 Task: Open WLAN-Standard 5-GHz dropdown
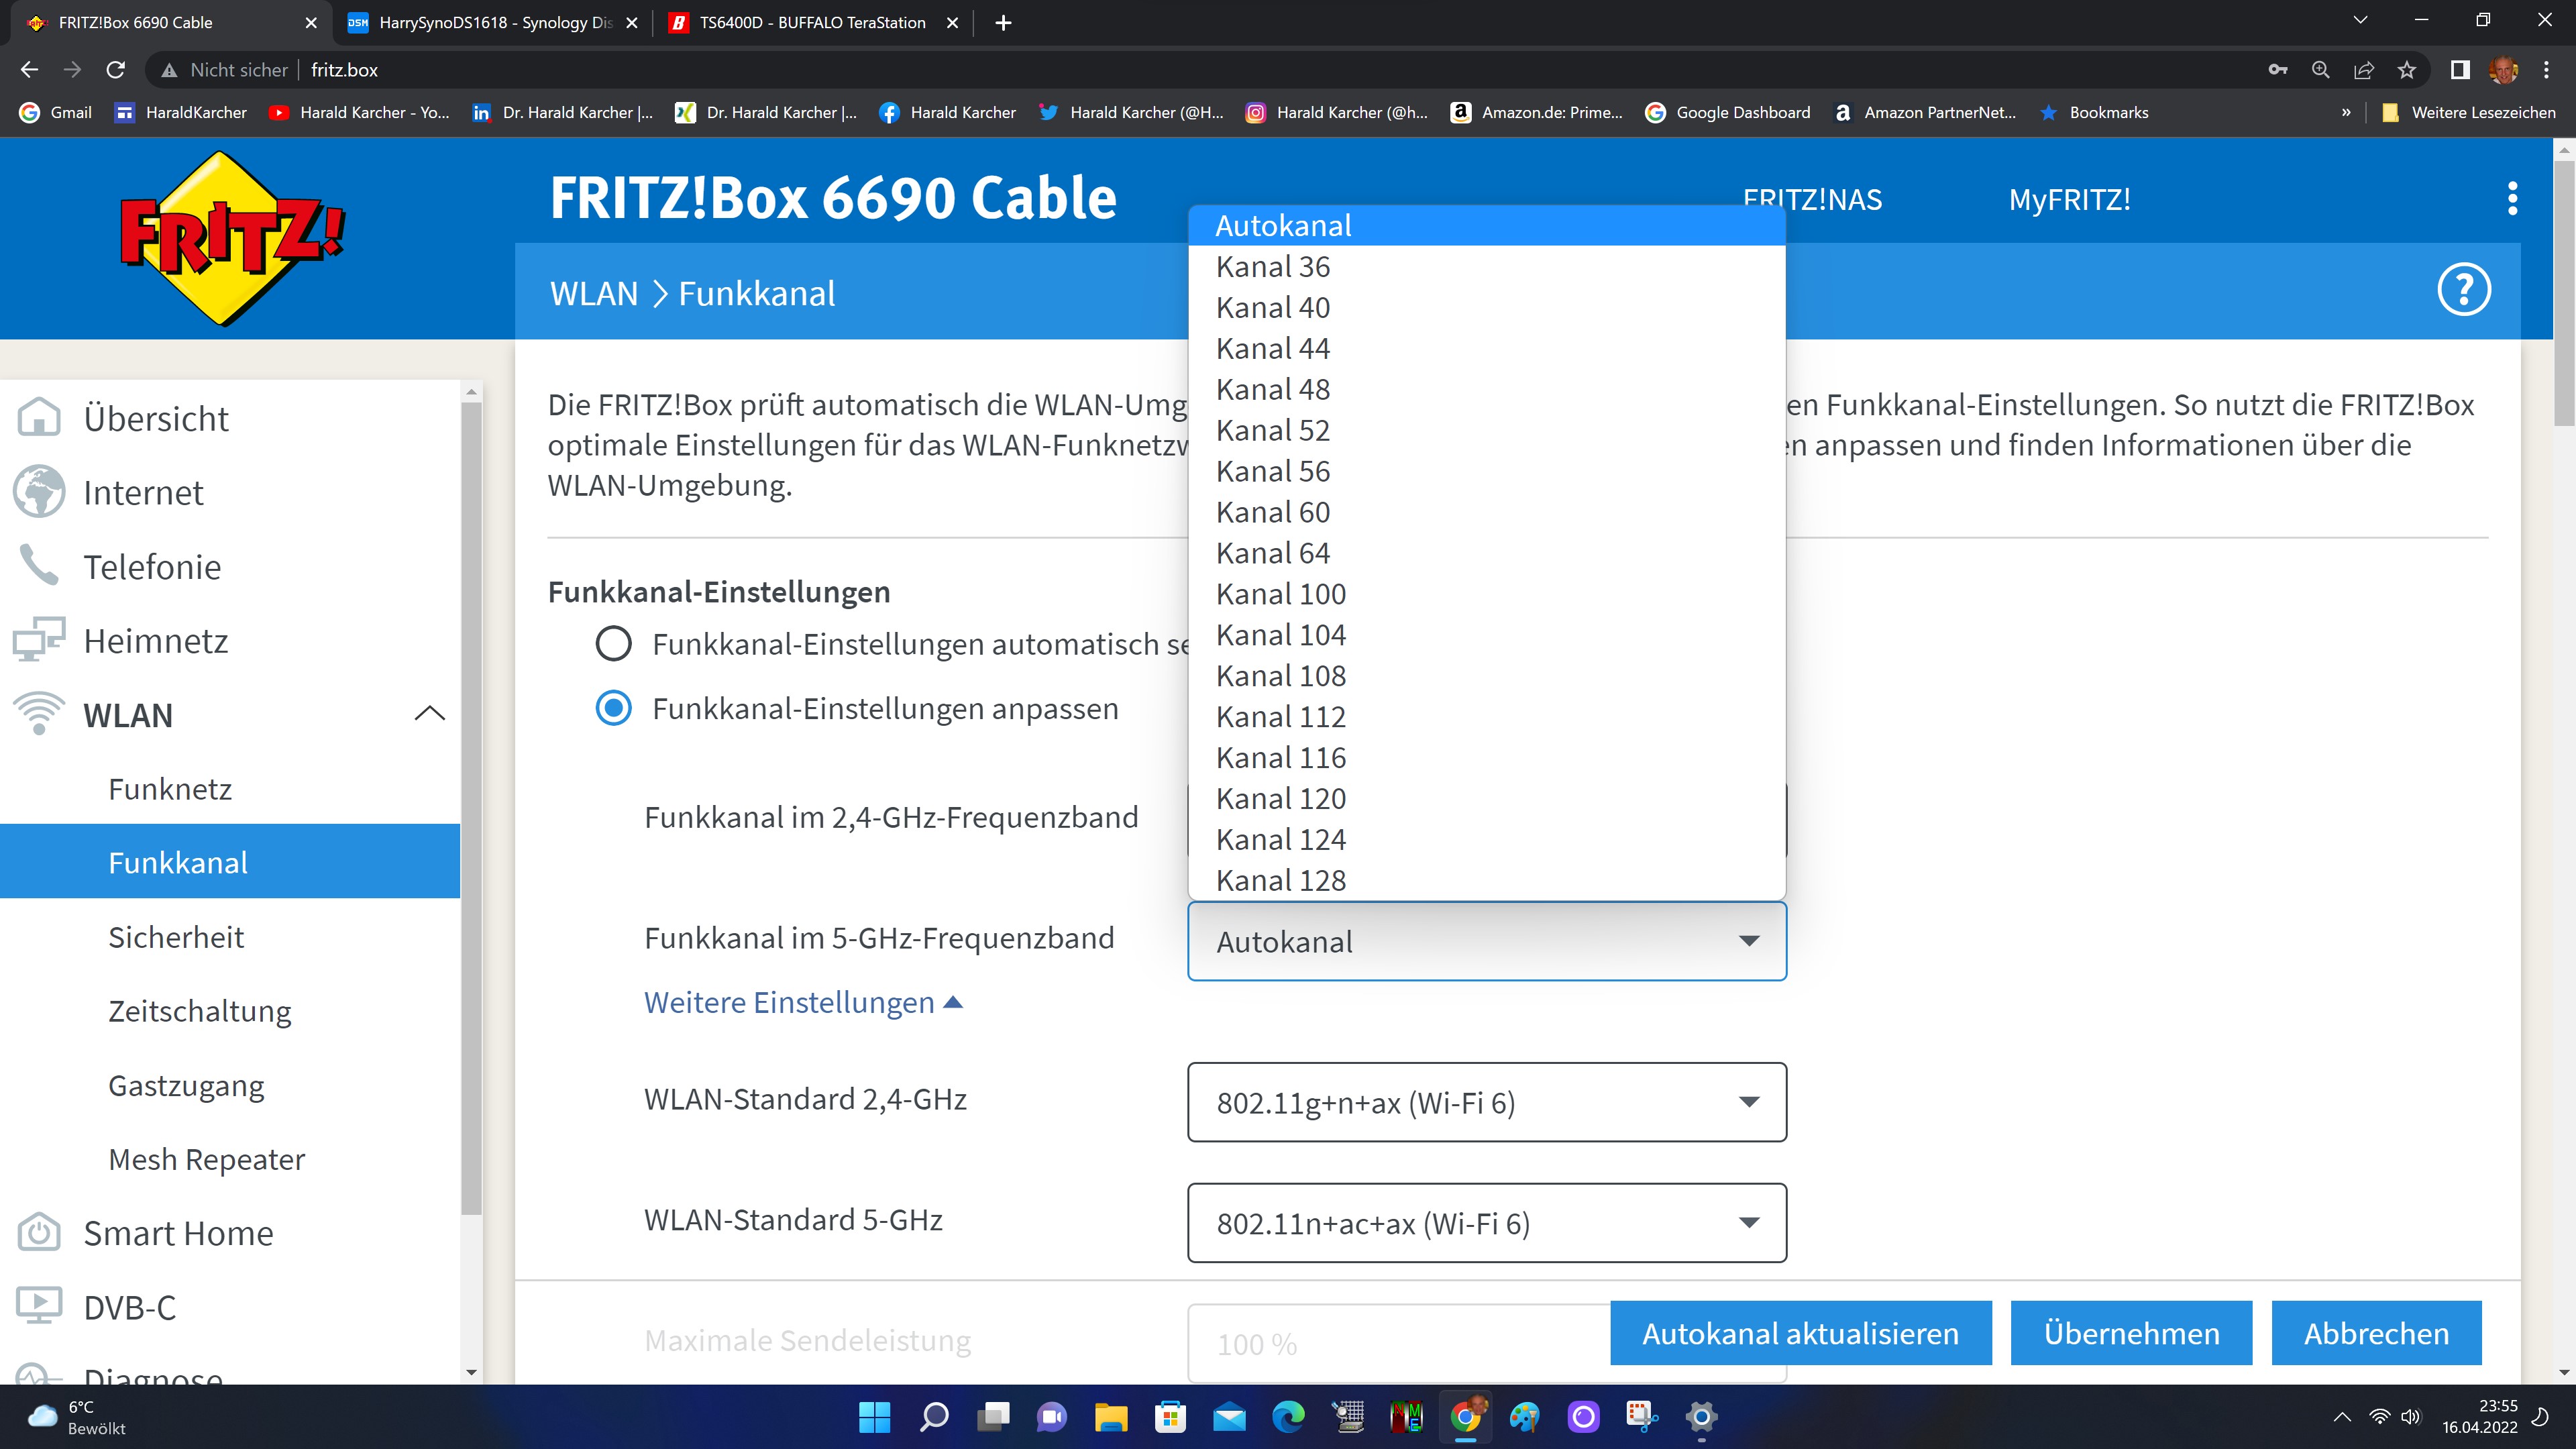pyautogui.click(x=1486, y=1223)
